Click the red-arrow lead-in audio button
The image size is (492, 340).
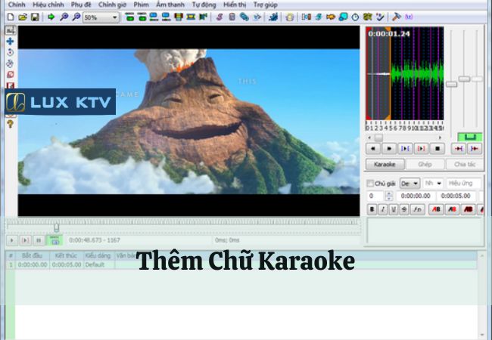click(459, 148)
